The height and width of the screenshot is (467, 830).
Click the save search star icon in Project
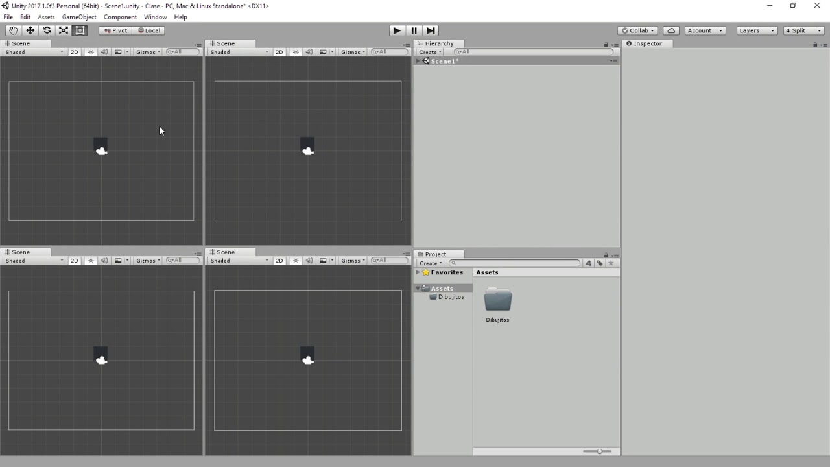611,263
